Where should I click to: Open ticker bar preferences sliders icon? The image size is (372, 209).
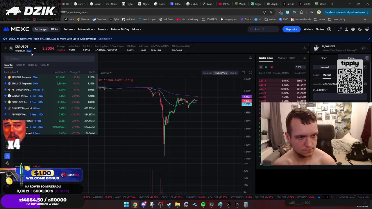[305, 48]
